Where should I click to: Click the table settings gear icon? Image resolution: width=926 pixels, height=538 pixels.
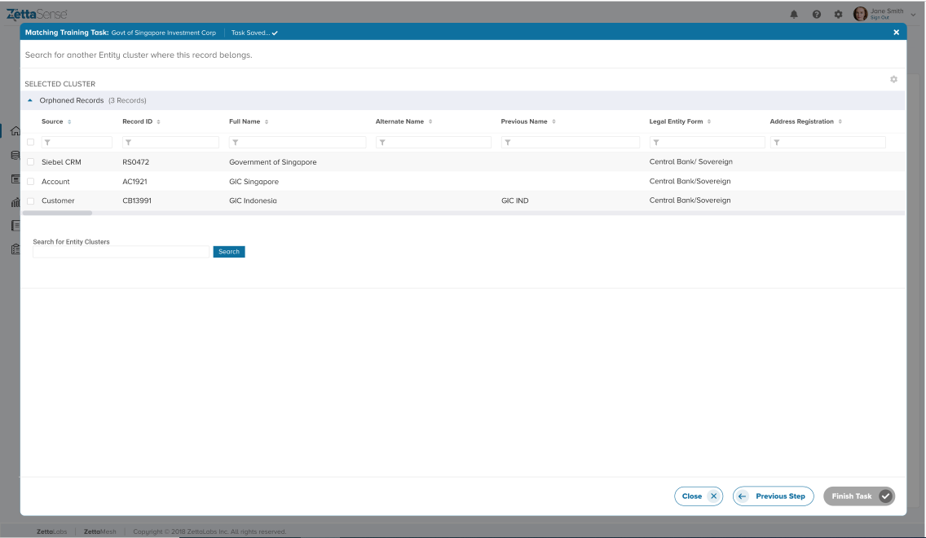893,79
